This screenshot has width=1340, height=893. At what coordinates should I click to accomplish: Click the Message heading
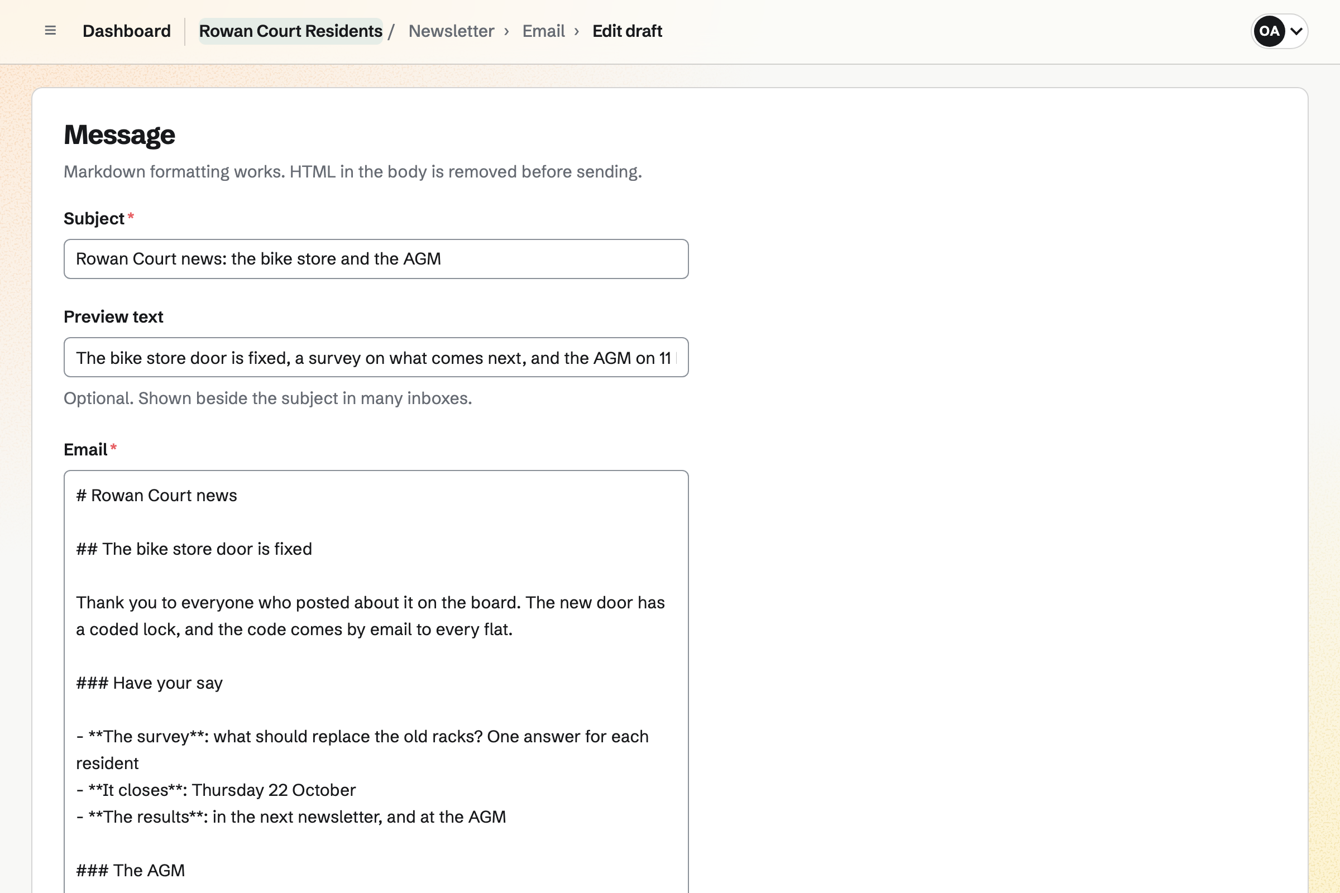119,135
